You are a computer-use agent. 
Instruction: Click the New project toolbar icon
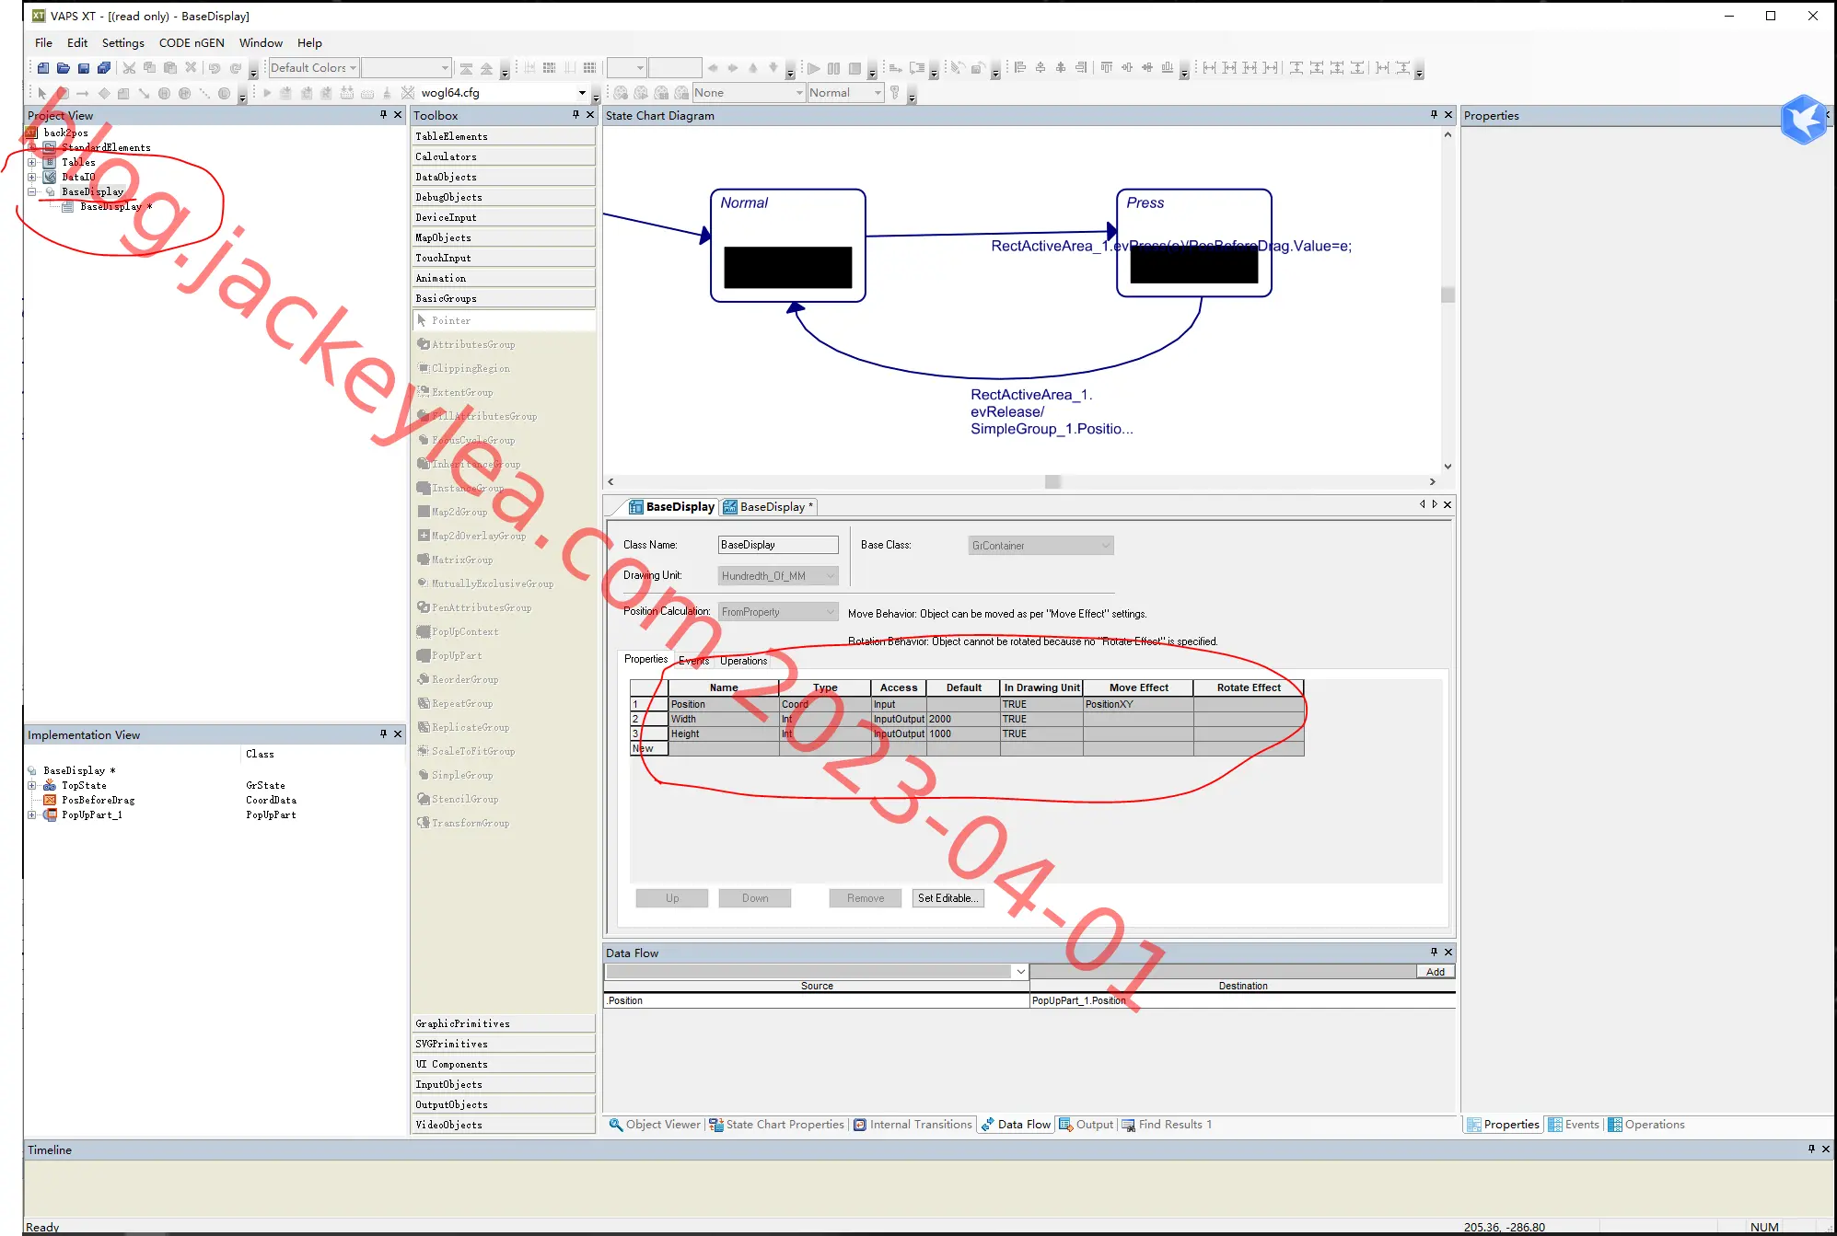pos(43,68)
